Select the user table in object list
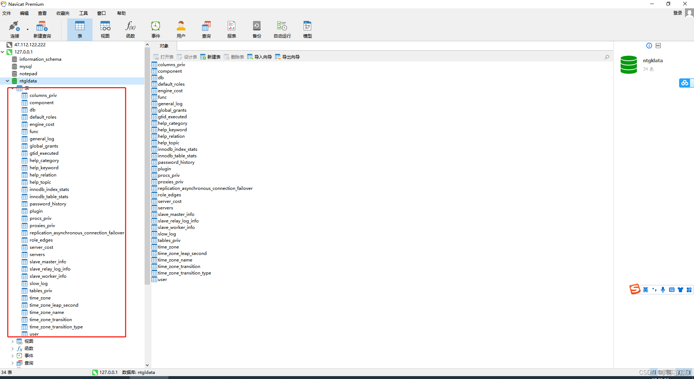 [x=162, y=280]
